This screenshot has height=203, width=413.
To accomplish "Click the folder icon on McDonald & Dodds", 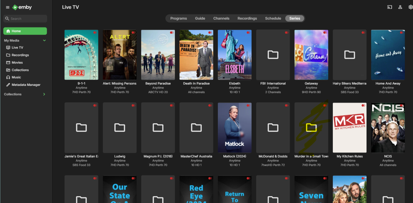I will (273, 127).
